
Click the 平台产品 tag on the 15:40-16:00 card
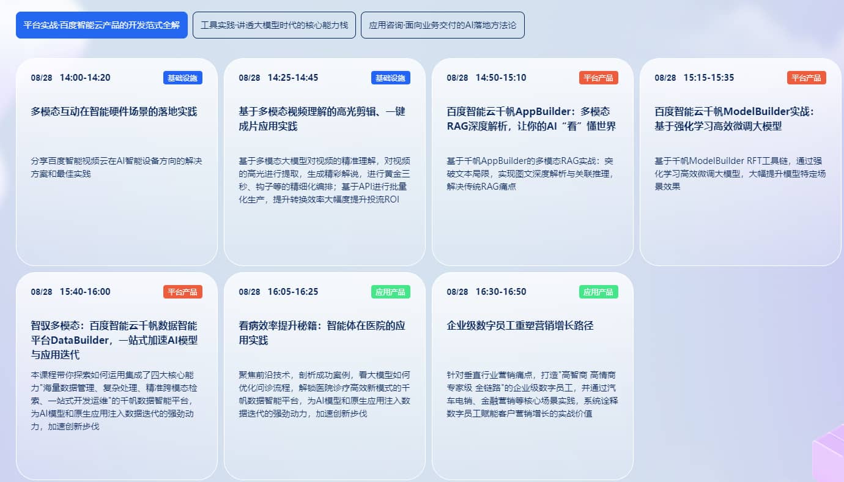pyautogui.click(x=183, y=292)
